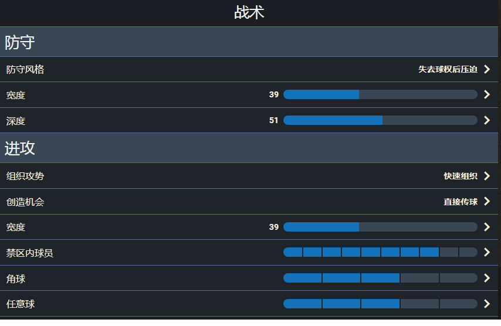Screen dimensions: 501x326
Task: Set the 任意球 segmented bar level
Action: [x=380, y=304]
